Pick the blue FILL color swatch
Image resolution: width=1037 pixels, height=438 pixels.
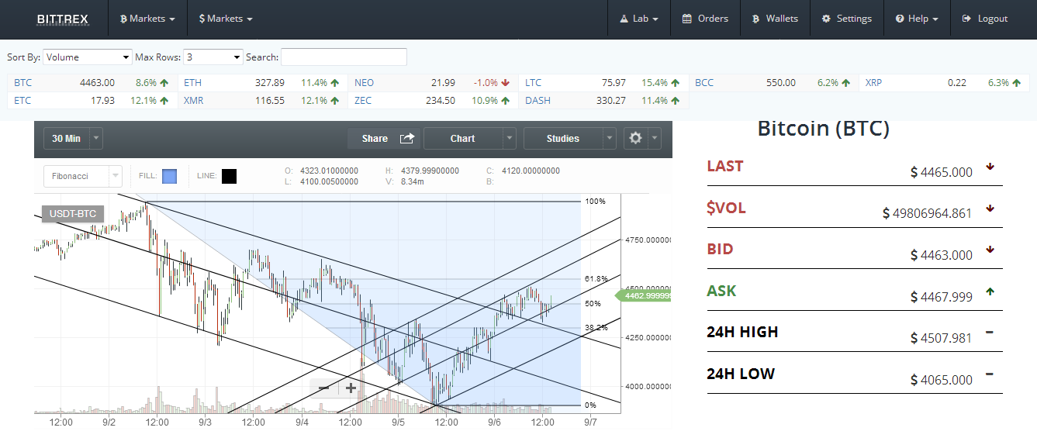(x=170, y=176)
